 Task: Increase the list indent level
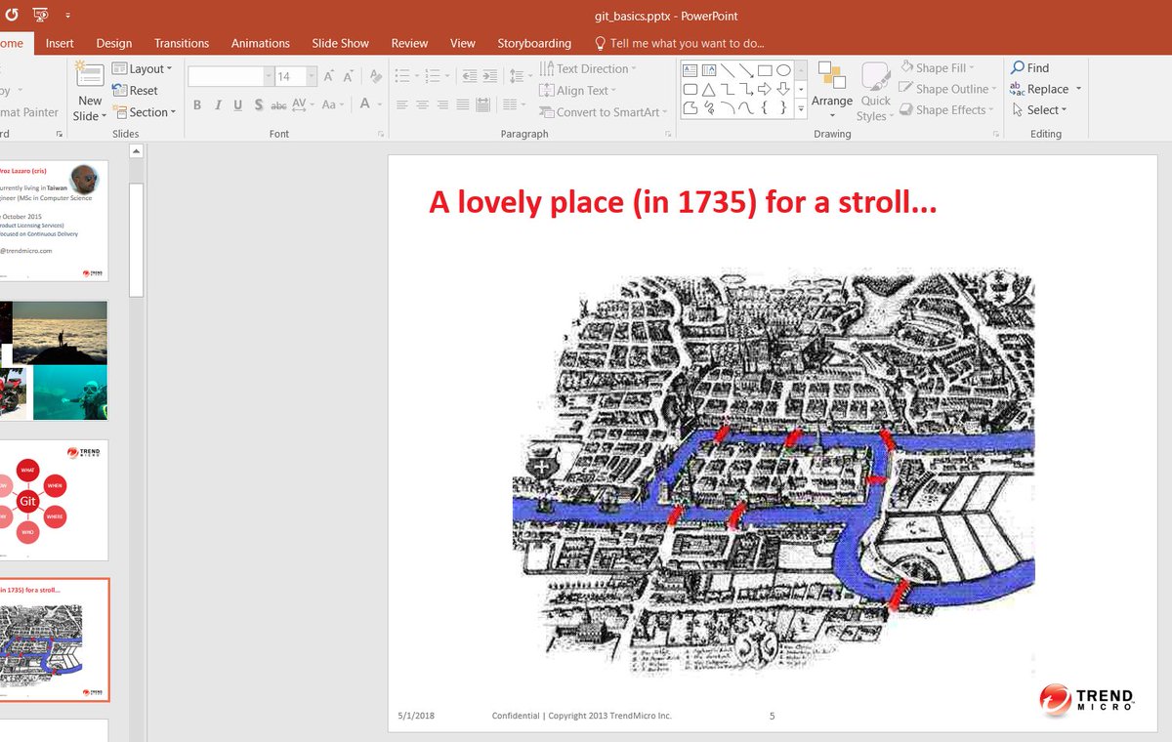pyautogui.click(x=488, y=76)
